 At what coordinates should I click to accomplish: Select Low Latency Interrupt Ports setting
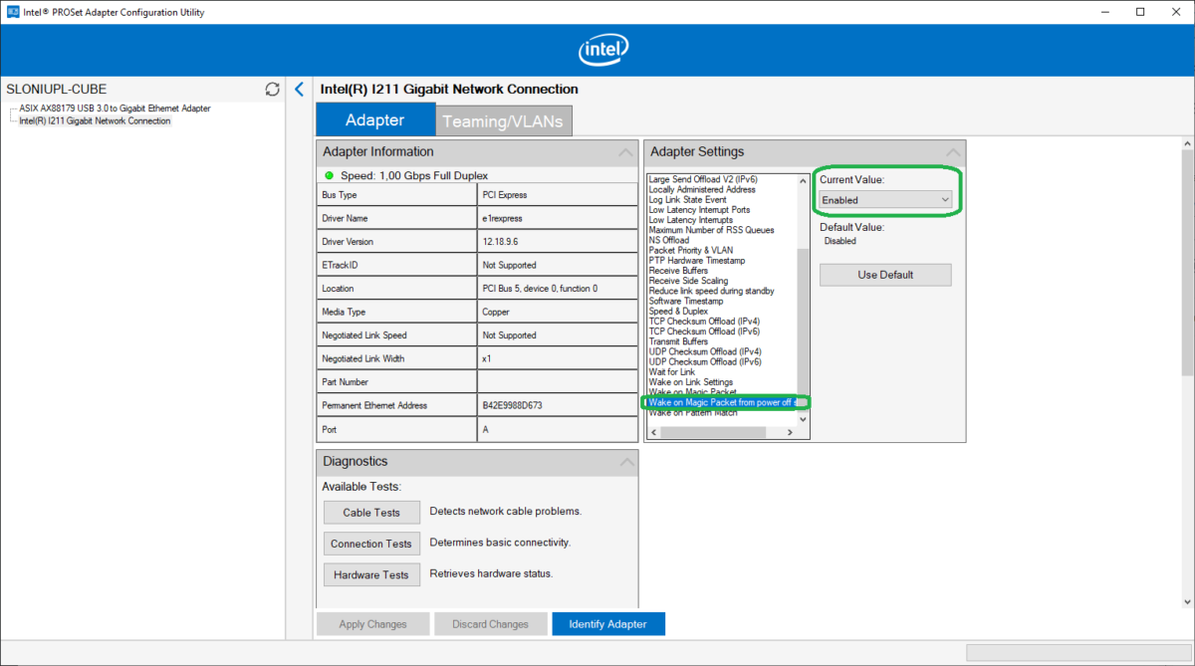[x=699, y=210]
